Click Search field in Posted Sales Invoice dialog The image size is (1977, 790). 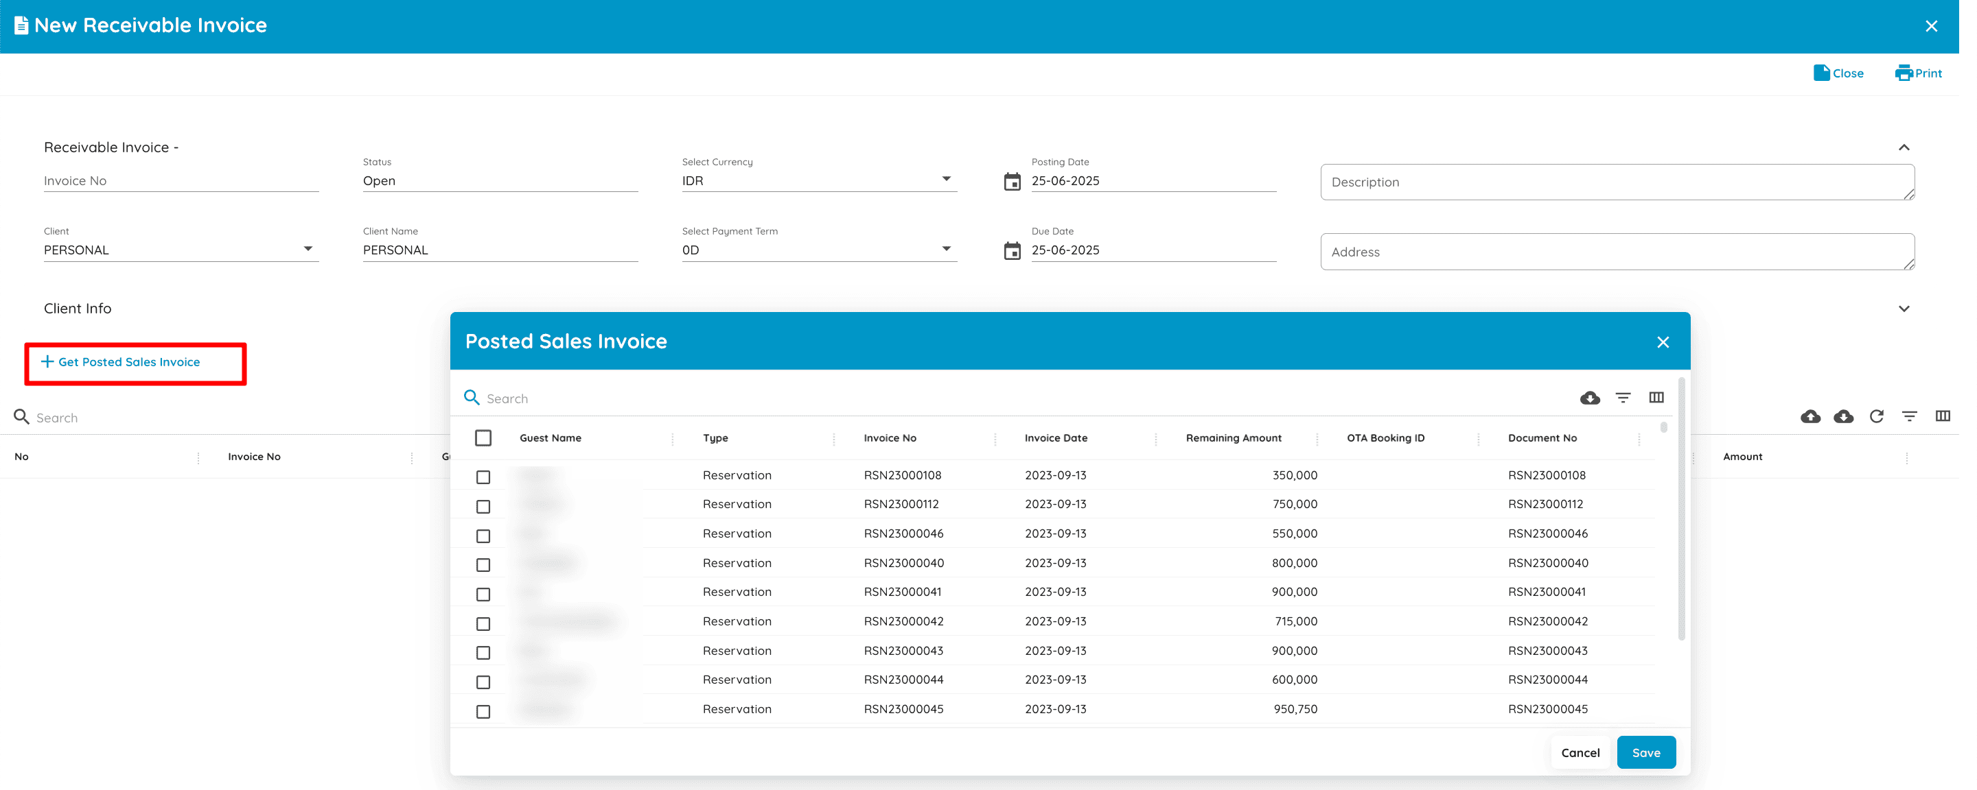point(1025,398)
